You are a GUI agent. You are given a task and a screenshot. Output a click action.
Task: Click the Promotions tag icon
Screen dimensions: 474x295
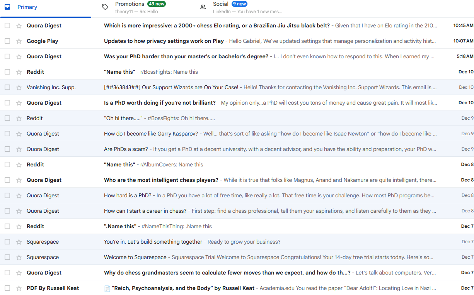point(105,7)
